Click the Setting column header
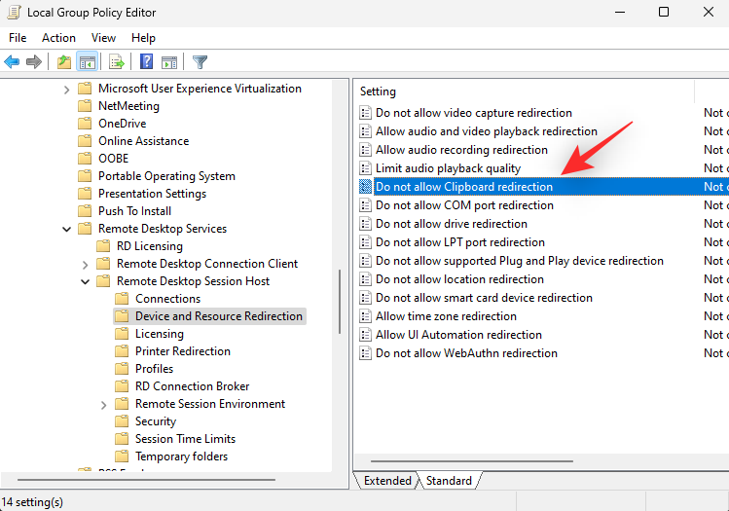The width and height of the screenshot is (729, 511). (x=525, y=91)
